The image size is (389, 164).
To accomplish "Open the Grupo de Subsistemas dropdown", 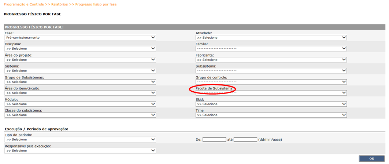I will 80,82.
